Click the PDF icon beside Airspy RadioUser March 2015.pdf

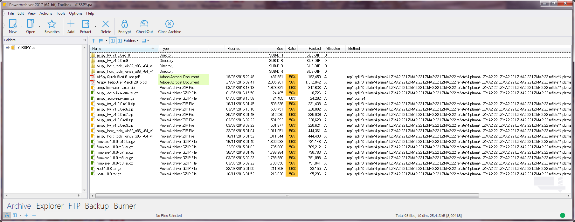pos(93,82)
